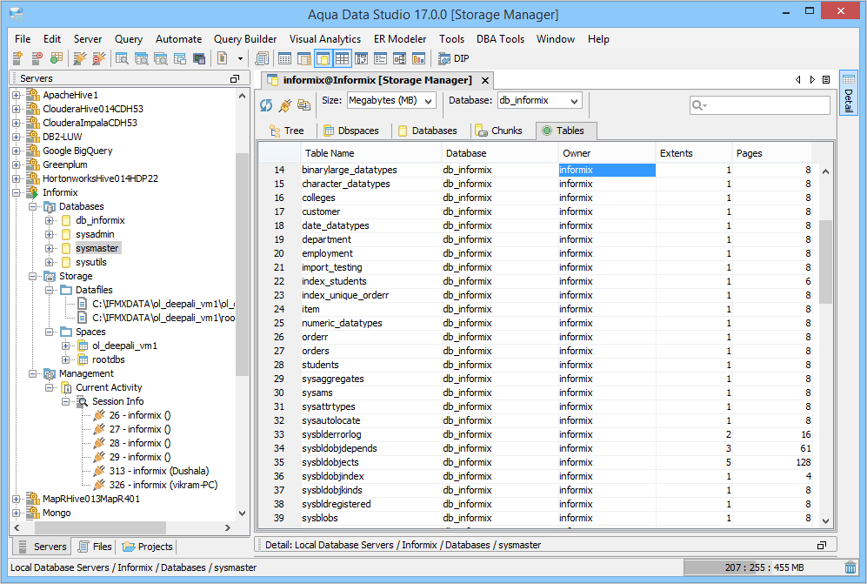
Task: Click the search magnifier icon in filter box
Action: pos(699,105)
